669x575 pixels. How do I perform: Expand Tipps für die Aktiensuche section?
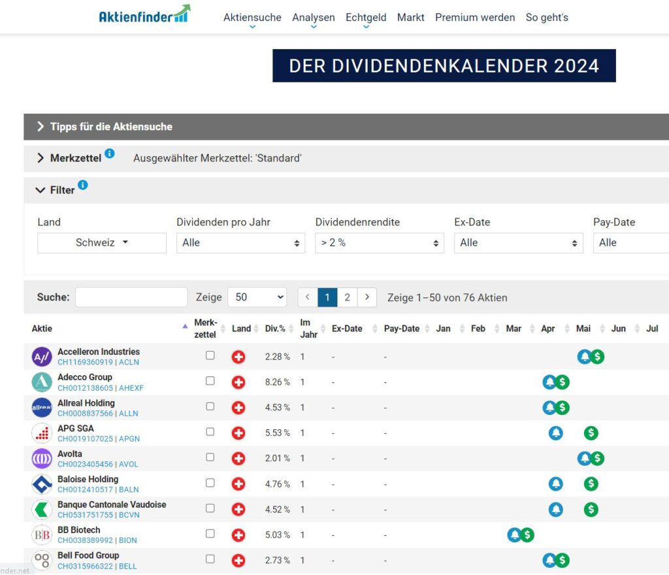(346, 127)
